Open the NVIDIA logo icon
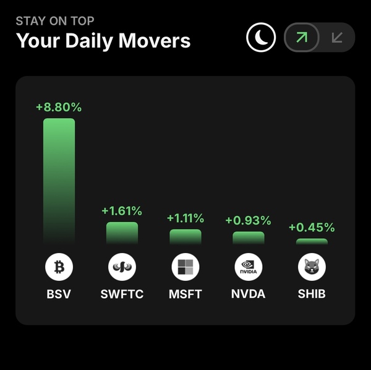Viewport: 371px width, 370px height. [x=249, y=267]
